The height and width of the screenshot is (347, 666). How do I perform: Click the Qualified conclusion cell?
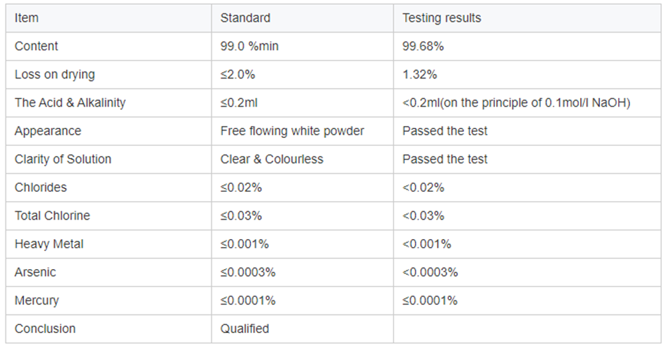[302, 329]
